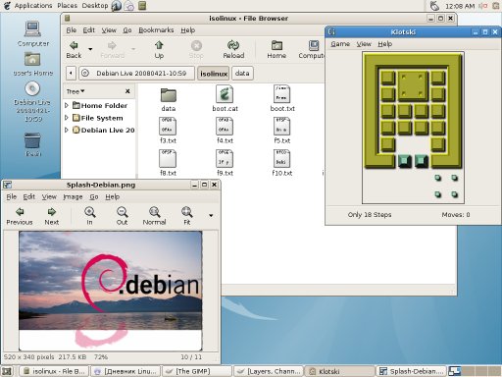Switch to Layers, Channels taskbar button
Image resolution: width=502 pixels, height=377 pixels.
point(269,371)
